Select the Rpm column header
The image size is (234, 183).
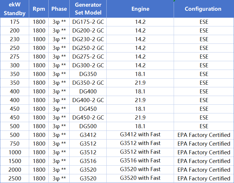pyautogui.click(x=39, y=9)
